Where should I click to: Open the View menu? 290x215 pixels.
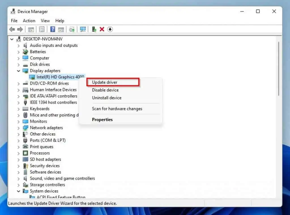(45, 21)
